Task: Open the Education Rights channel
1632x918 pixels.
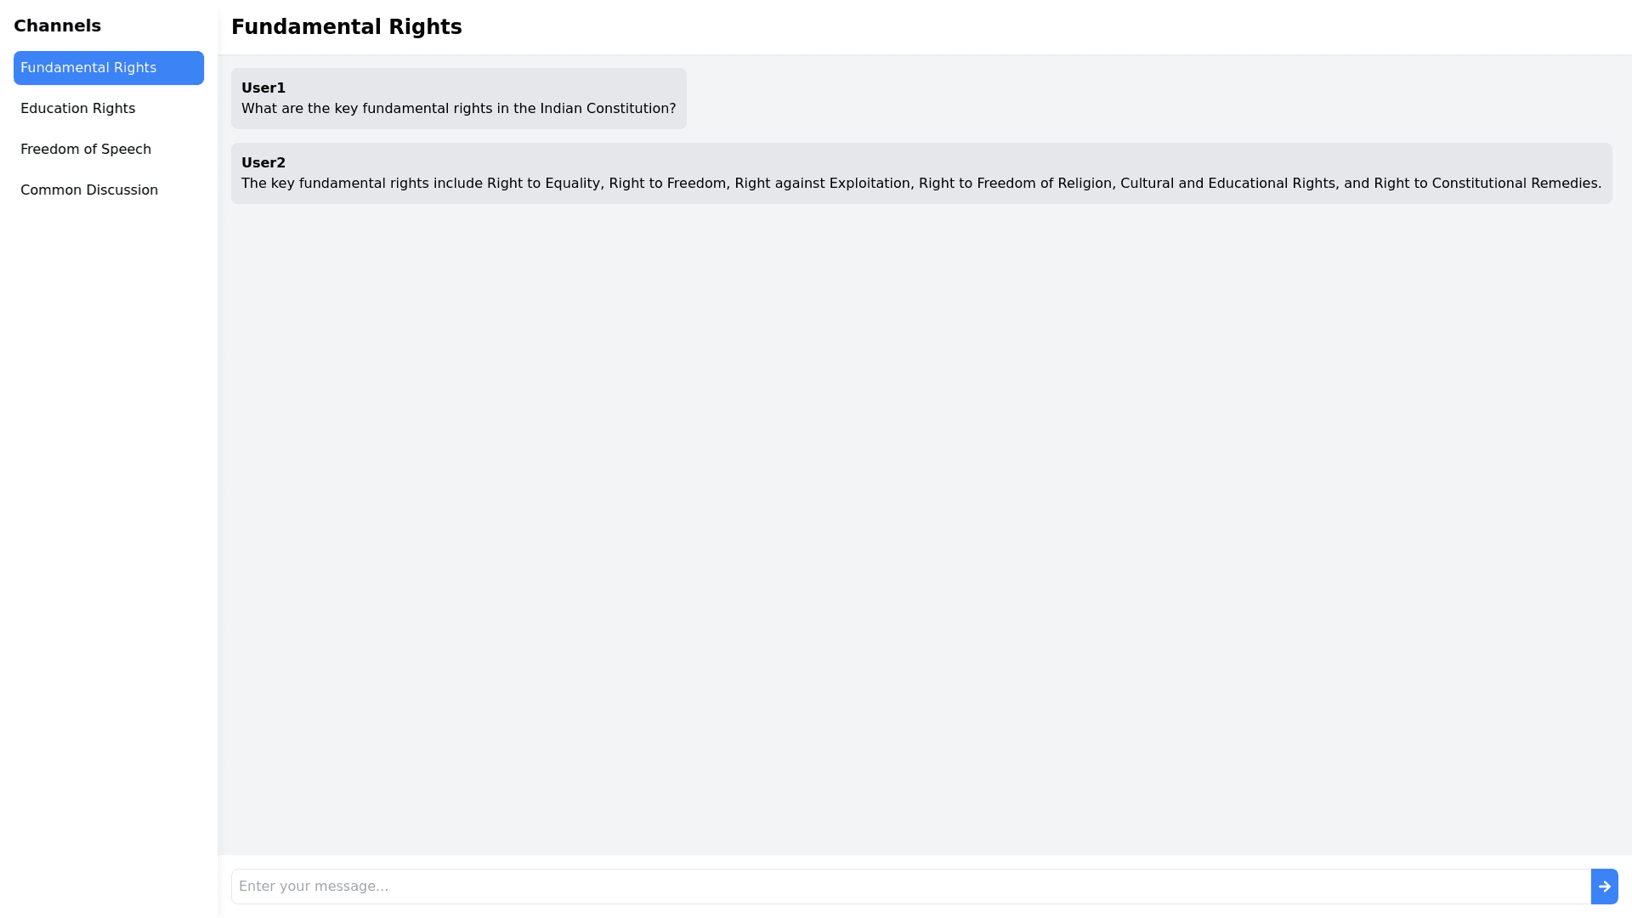Action: pyautogui.click(x=77, y=109)
